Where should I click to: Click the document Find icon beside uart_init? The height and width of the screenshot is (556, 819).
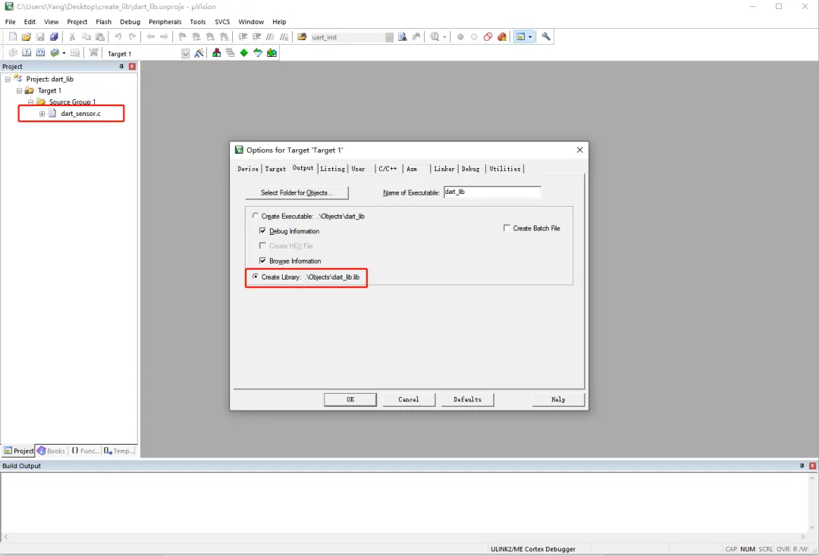click(402, 36)
